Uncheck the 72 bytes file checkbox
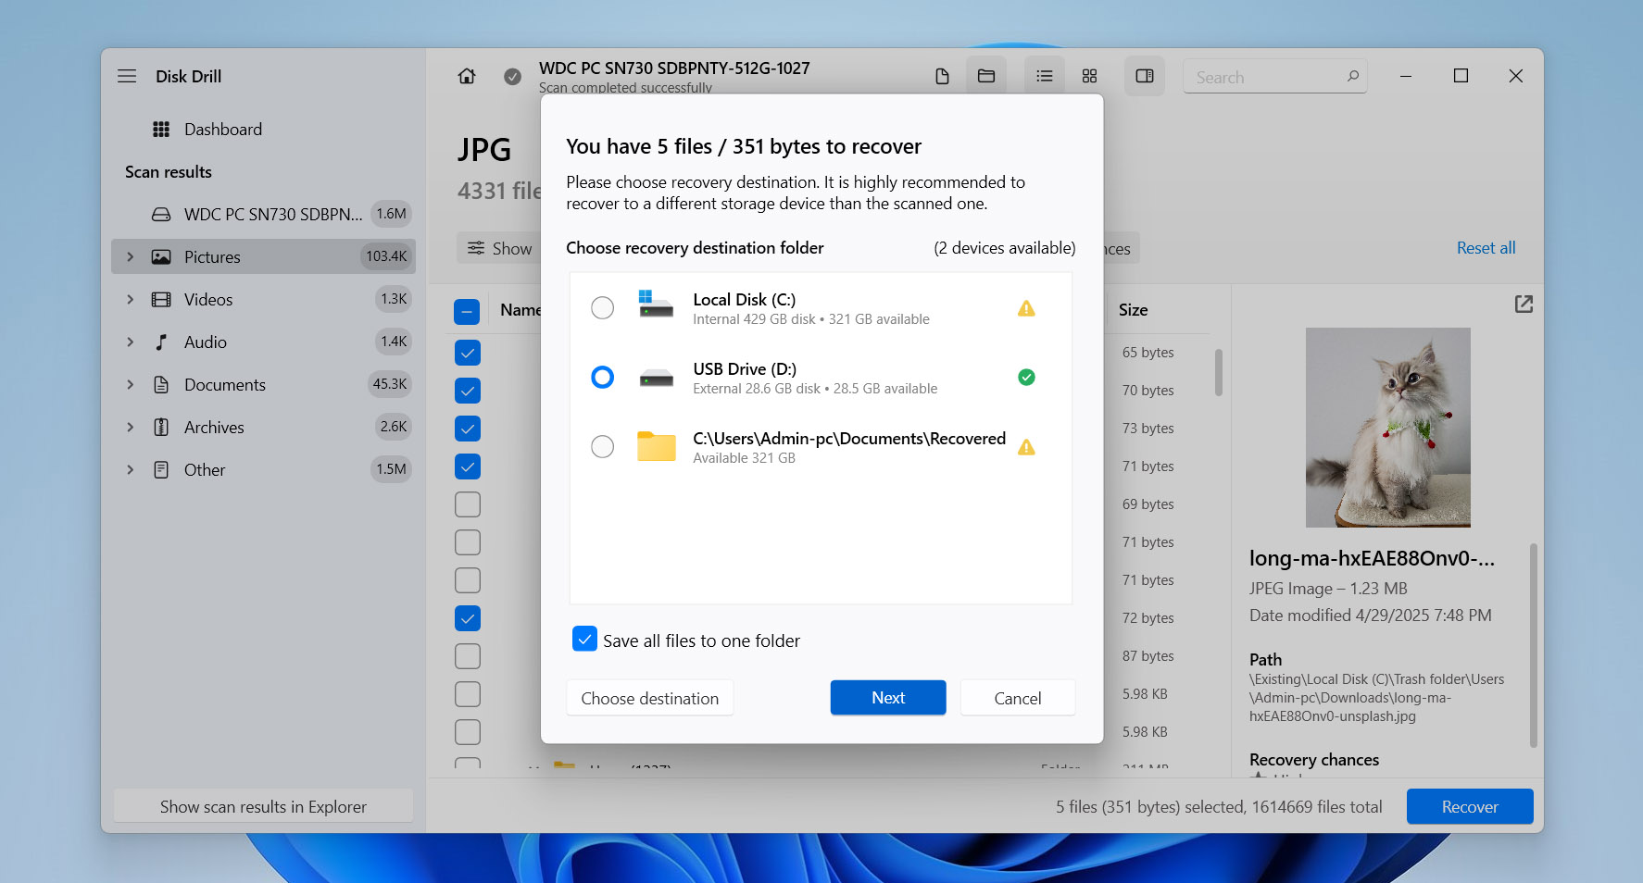 467,618
